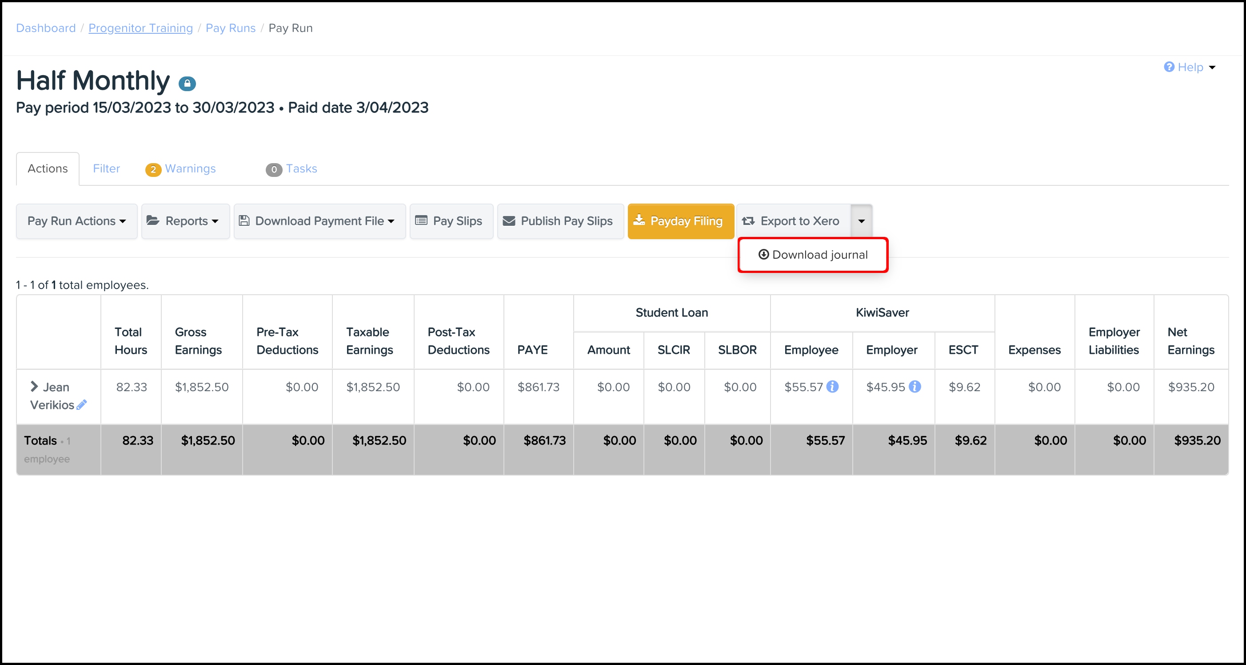This screenshot has height=665, width=1246.
Task: Open the Download Payment File dropdown
Action: point(319,220)
